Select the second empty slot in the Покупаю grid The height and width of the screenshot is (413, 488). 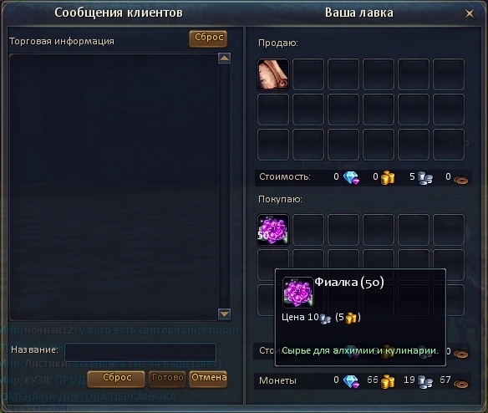[343, 230]
